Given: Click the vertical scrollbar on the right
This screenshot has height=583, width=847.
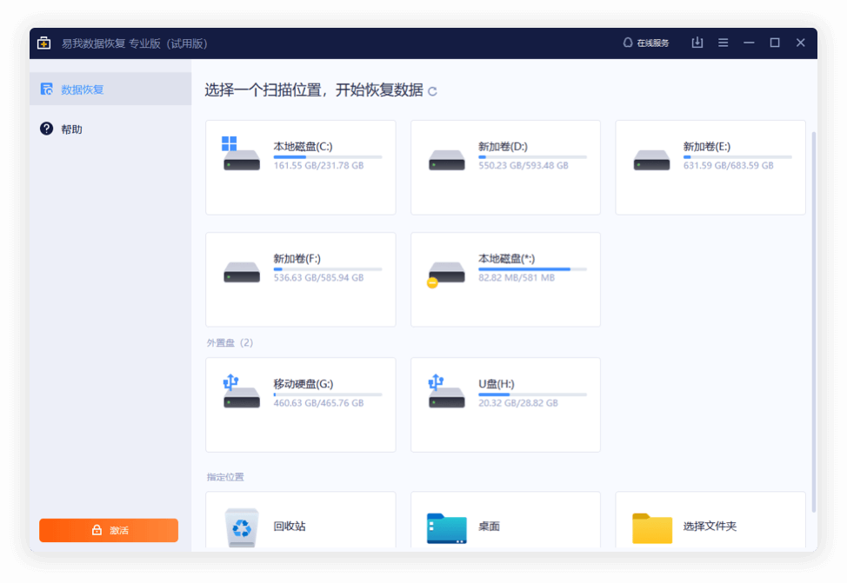Looking at the screenshot, I should 813,321.
